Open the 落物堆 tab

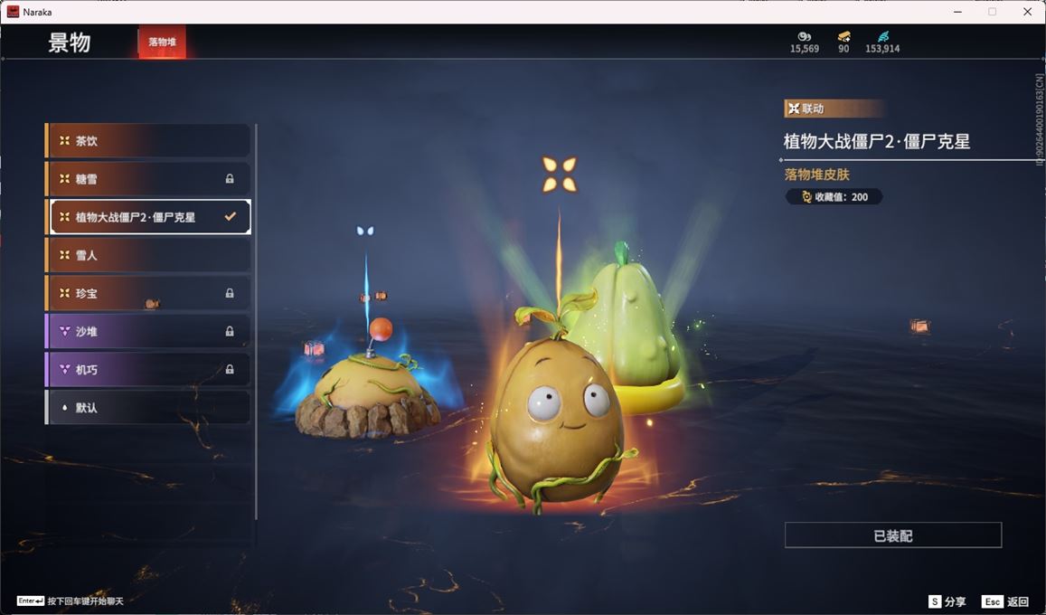click(162, 42)
